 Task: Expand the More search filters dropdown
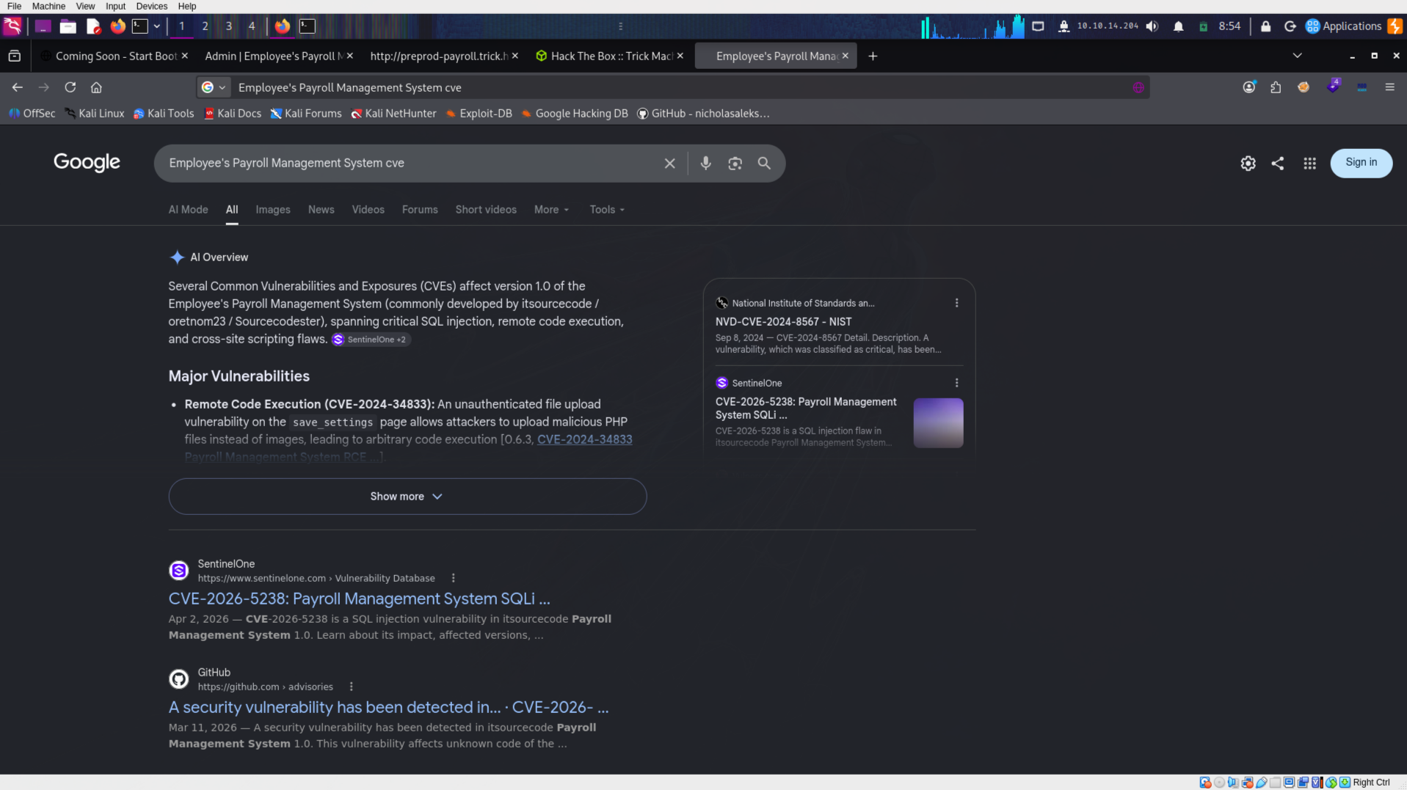(551, 210)
